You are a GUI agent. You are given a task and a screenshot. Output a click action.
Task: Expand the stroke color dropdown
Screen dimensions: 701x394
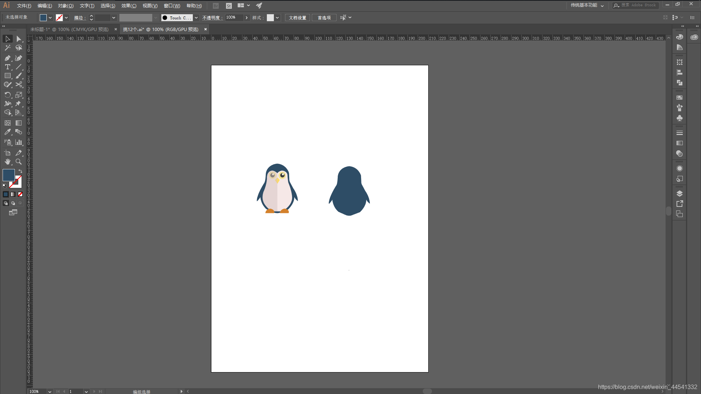tap(66, 18)
